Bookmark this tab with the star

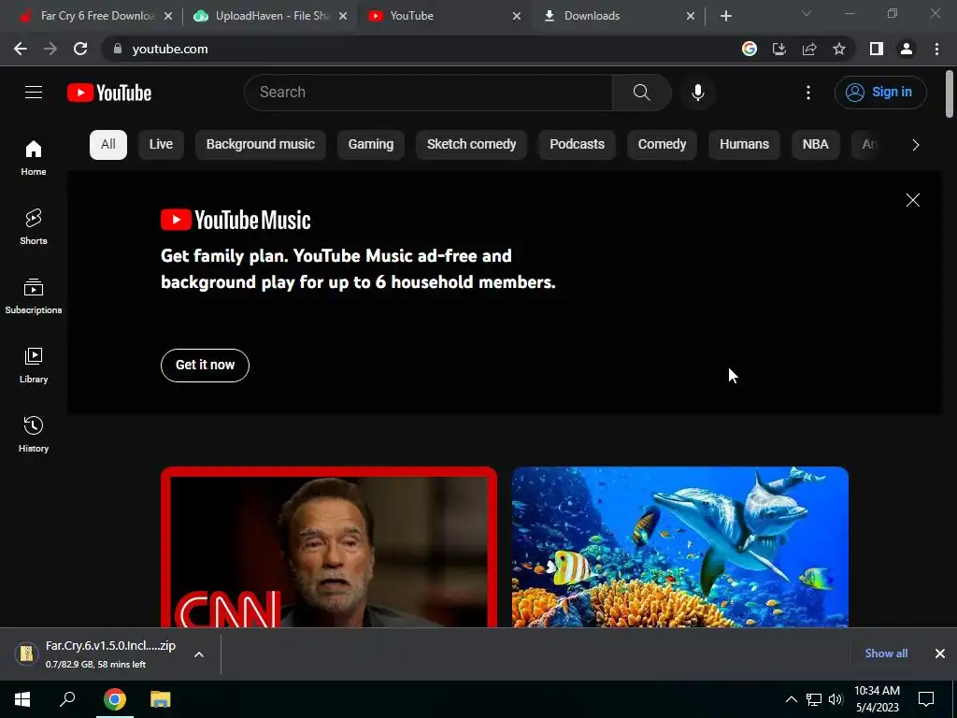click(x=839, y=49)
